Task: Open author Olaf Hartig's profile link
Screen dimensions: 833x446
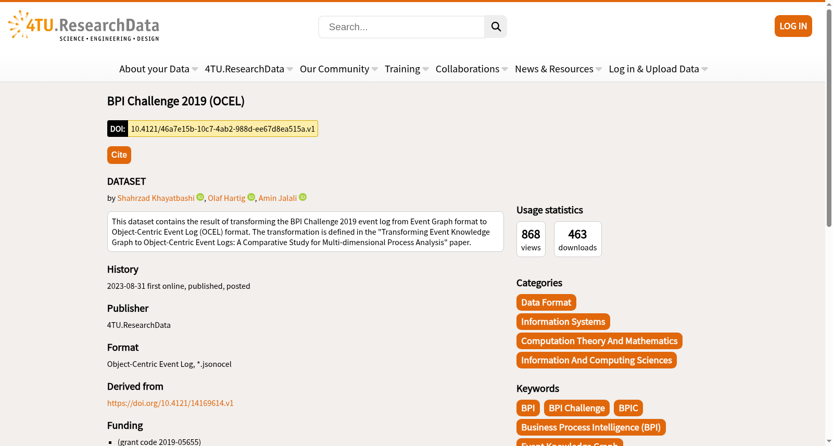Action: point(226,198)
